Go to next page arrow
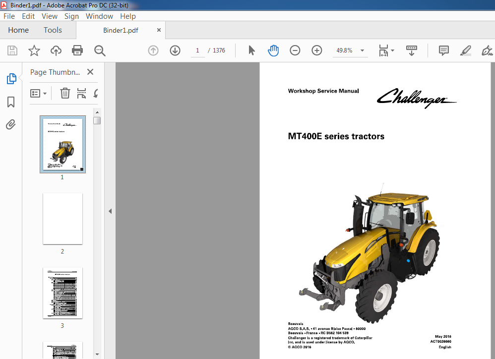The width and height of the screenshot is (495, 359). point(175,51)
